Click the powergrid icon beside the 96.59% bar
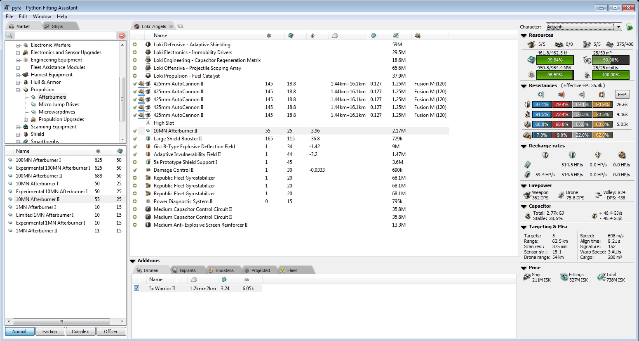639x341 pixels. pos(531,75)
